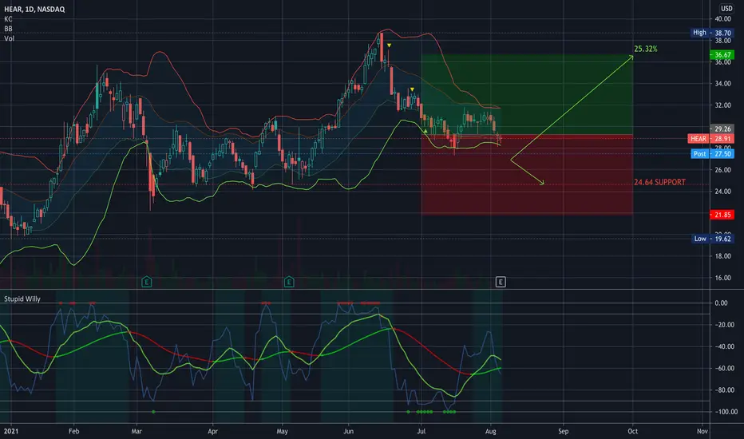Click the Aug label on time axis
744x439 pixels.
click(x=491, y=431)
